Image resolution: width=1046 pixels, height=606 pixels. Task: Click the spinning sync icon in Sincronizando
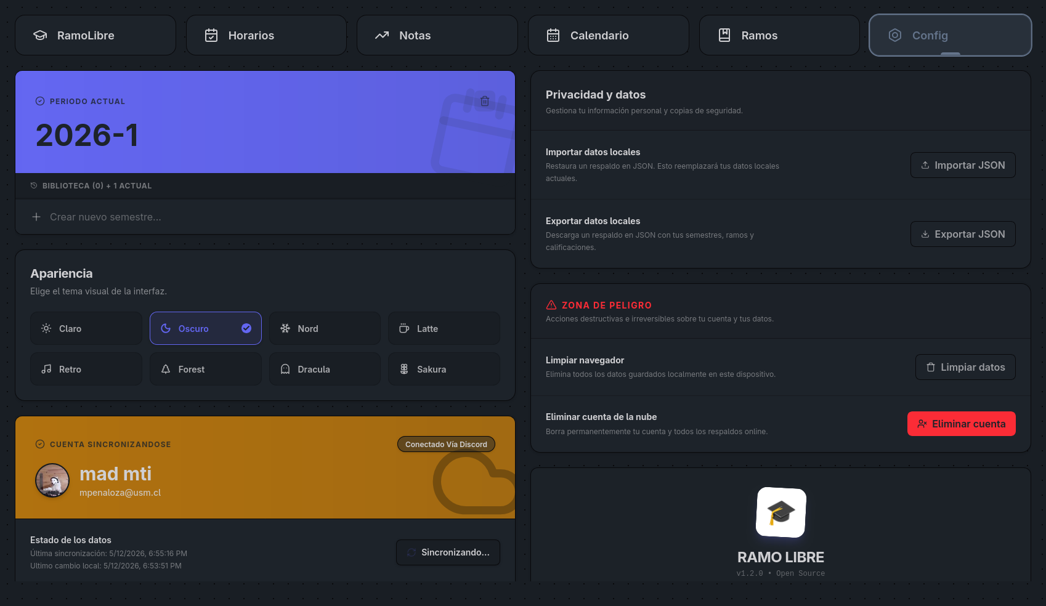[x=412, y=552]
